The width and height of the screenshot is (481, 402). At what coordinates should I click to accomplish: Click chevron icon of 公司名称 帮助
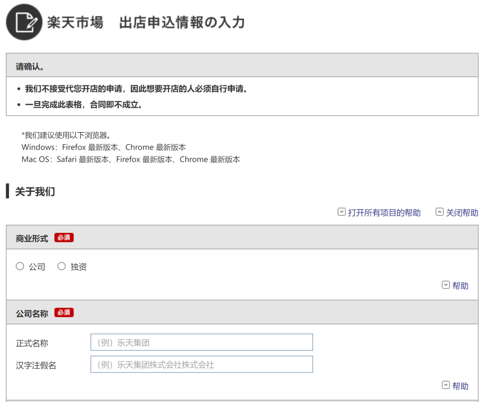(x=446, y=385)
